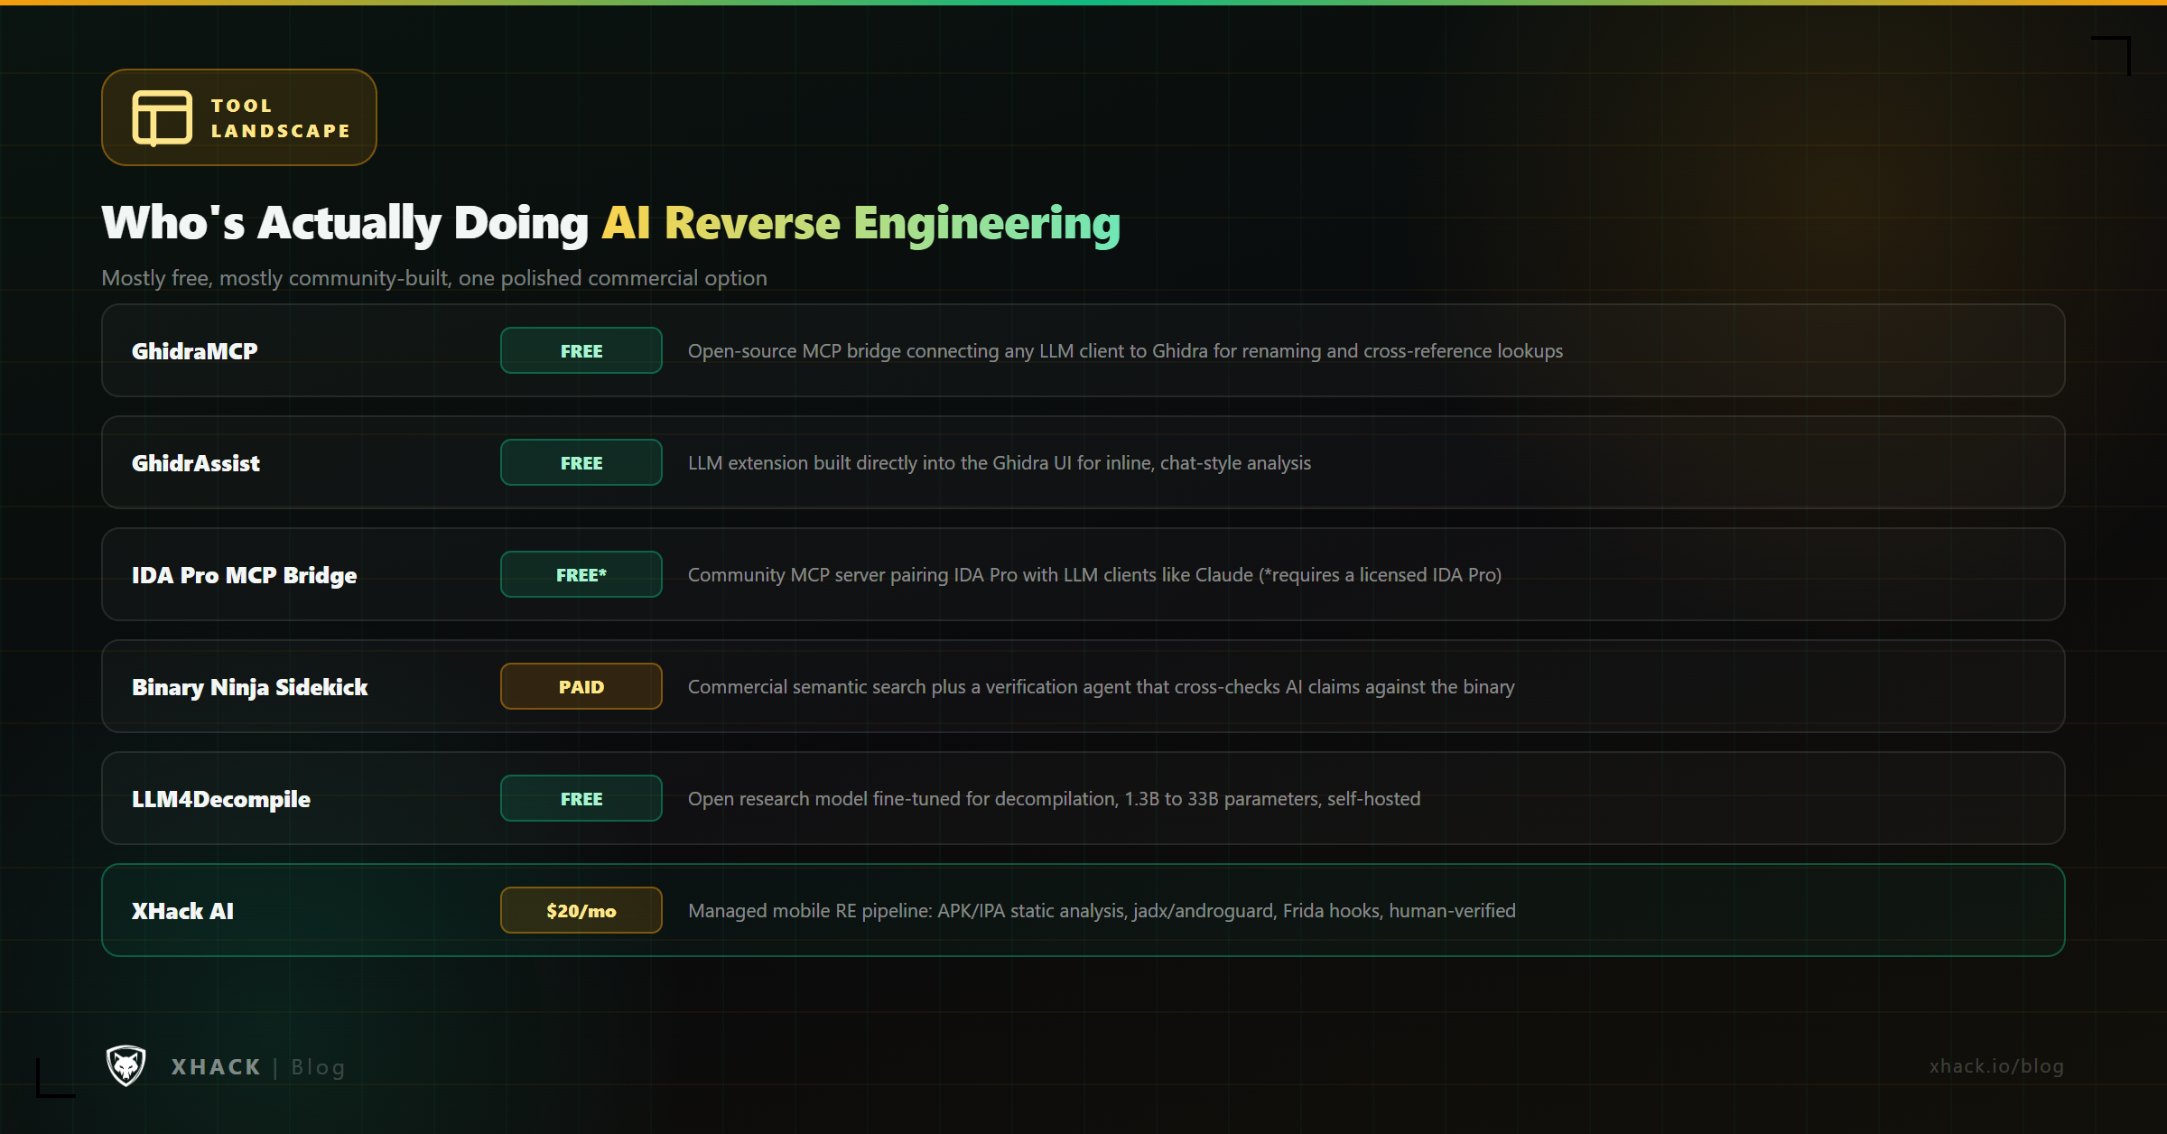Click the FREE badge for GhidrAssist
This screenshot has height=1134, width=2167.
581,462
